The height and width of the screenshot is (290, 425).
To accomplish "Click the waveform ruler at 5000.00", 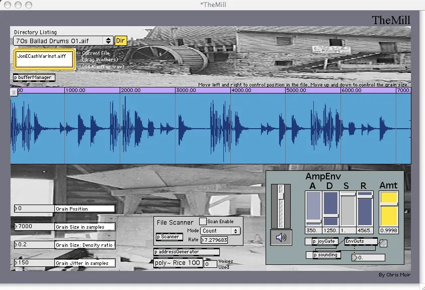I will [296, 90].
